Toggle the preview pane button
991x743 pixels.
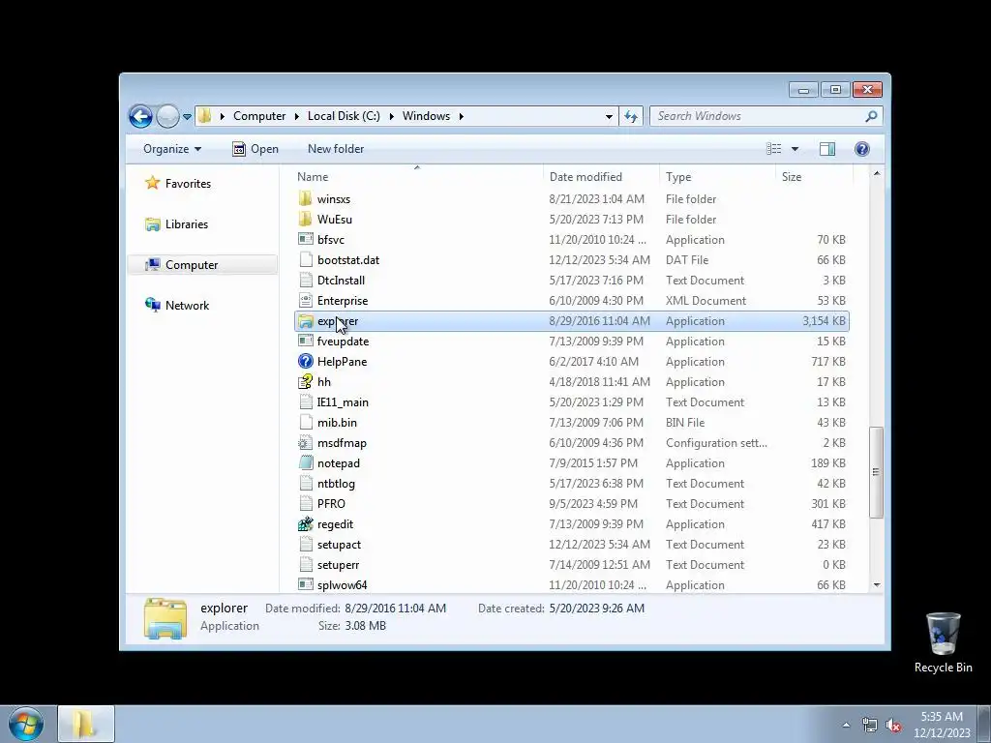pos(827,149)
